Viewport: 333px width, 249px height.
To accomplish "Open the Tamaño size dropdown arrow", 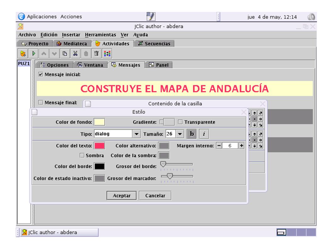I will [180, 134].
